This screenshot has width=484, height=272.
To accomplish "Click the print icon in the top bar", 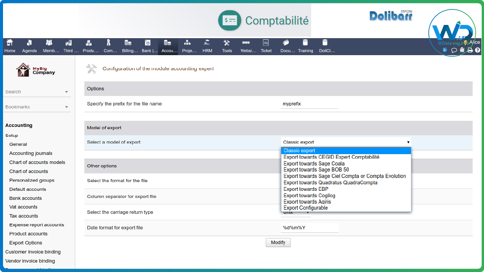I will 470,50.
